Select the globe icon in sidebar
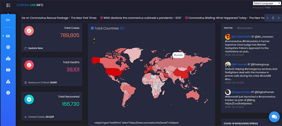The image size is (282, 126). point(8,47)
